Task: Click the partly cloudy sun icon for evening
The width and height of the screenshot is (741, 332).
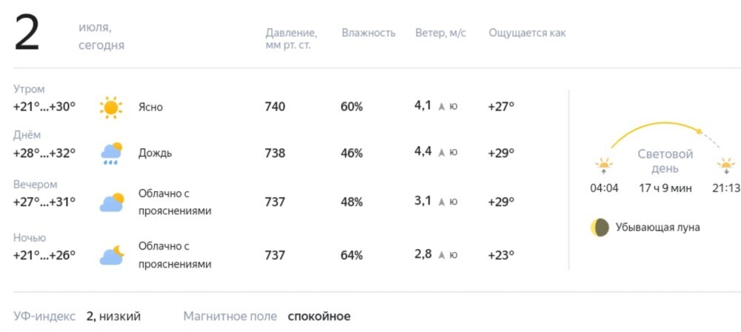Action: (x=112, y=202)
